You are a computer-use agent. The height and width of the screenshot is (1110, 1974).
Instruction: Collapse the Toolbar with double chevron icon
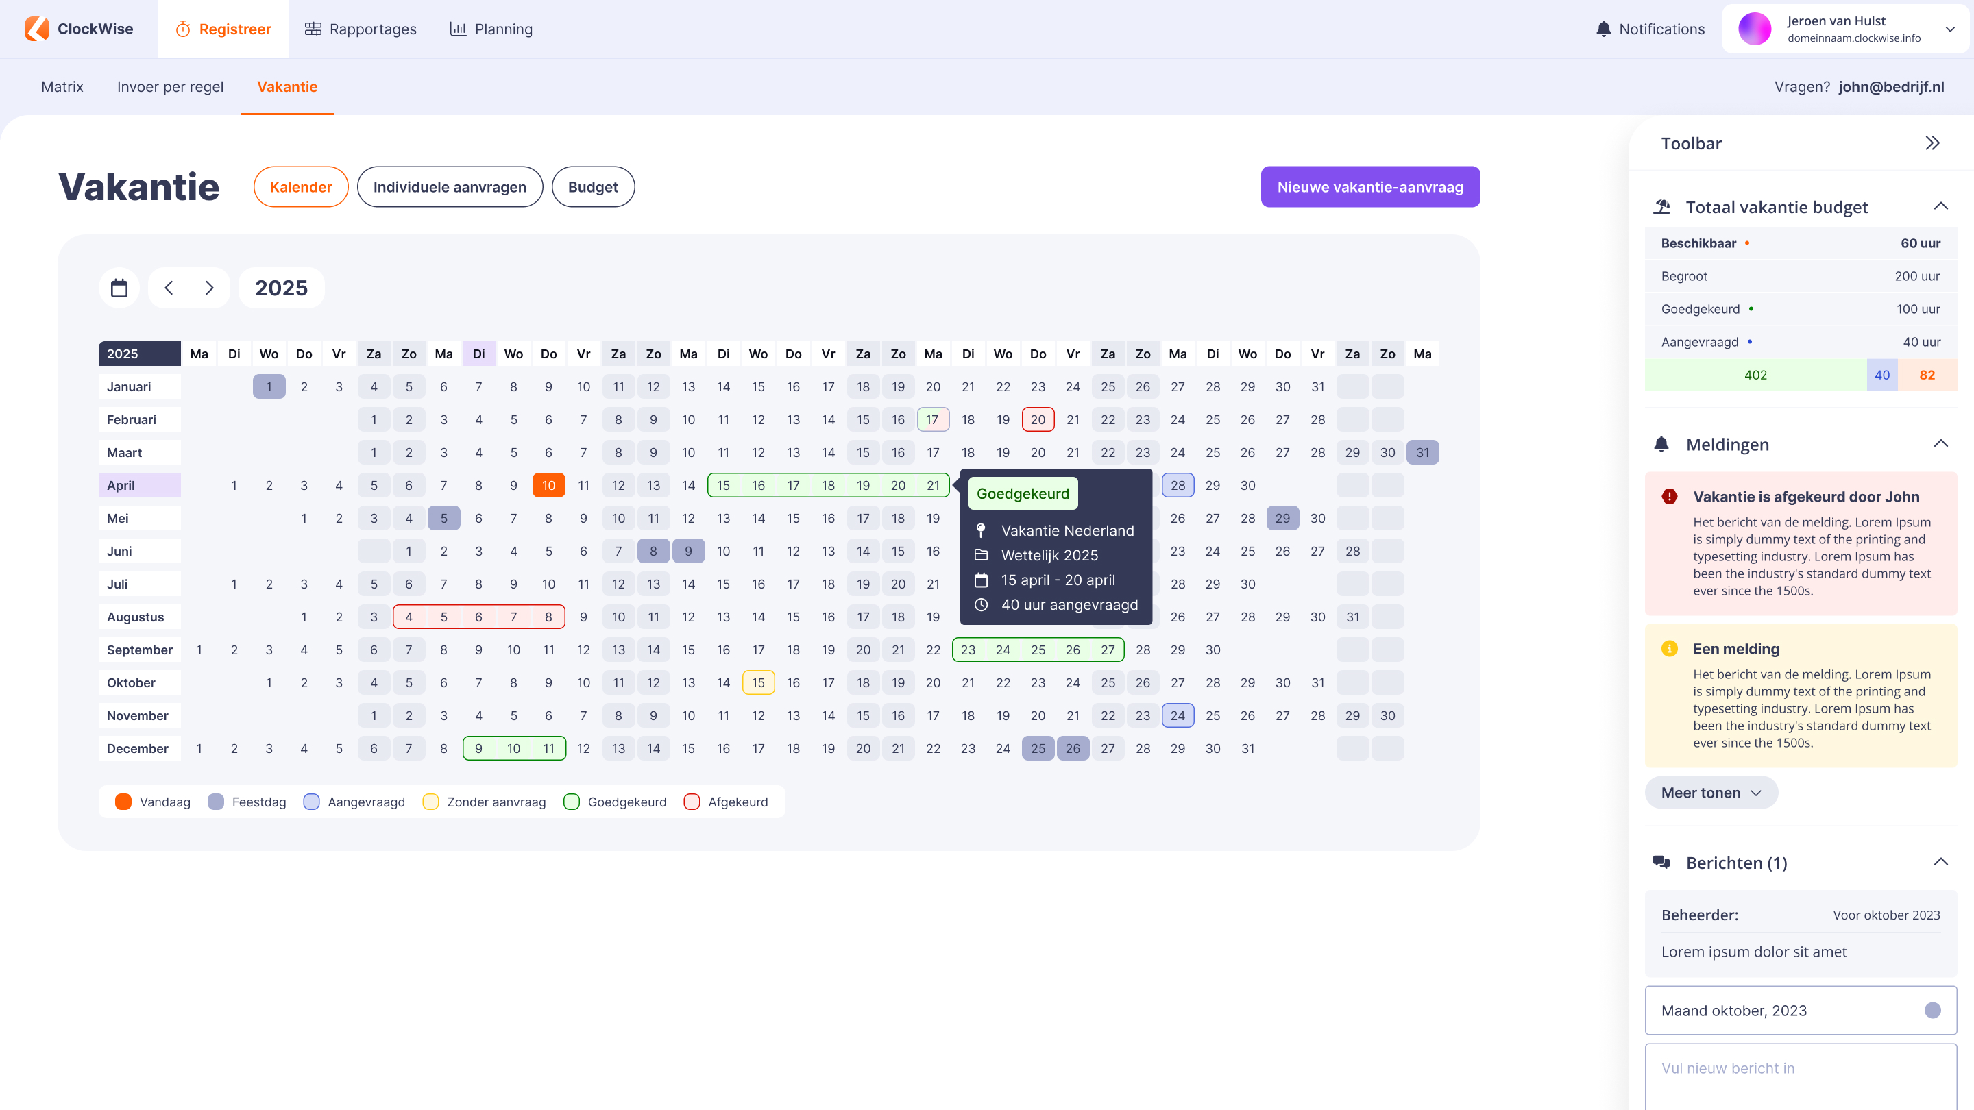point(1932,143)
